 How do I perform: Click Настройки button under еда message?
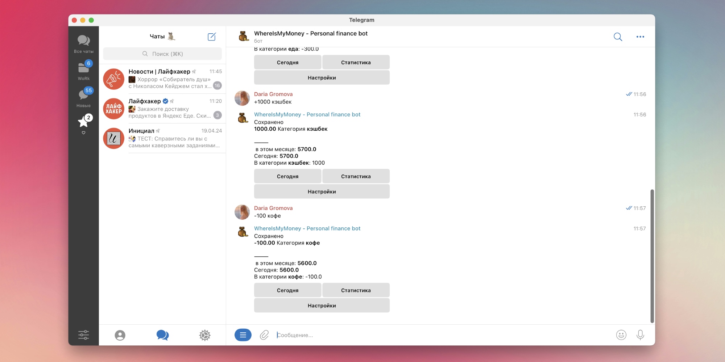[x=322, y=77]
